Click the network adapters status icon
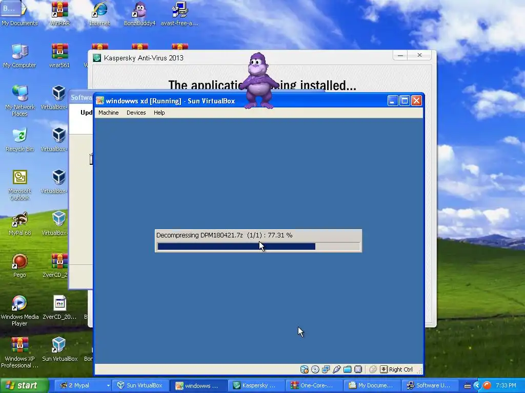This screenshot has width=525, height=393. tap(326, 369)
